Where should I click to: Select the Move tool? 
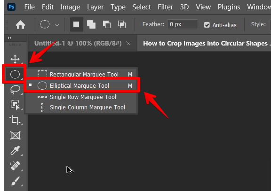point(15,59)
